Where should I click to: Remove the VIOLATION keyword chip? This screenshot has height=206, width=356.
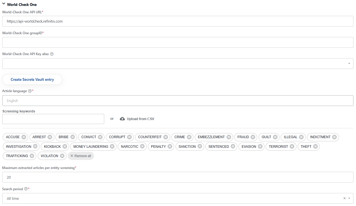(62, 156)
